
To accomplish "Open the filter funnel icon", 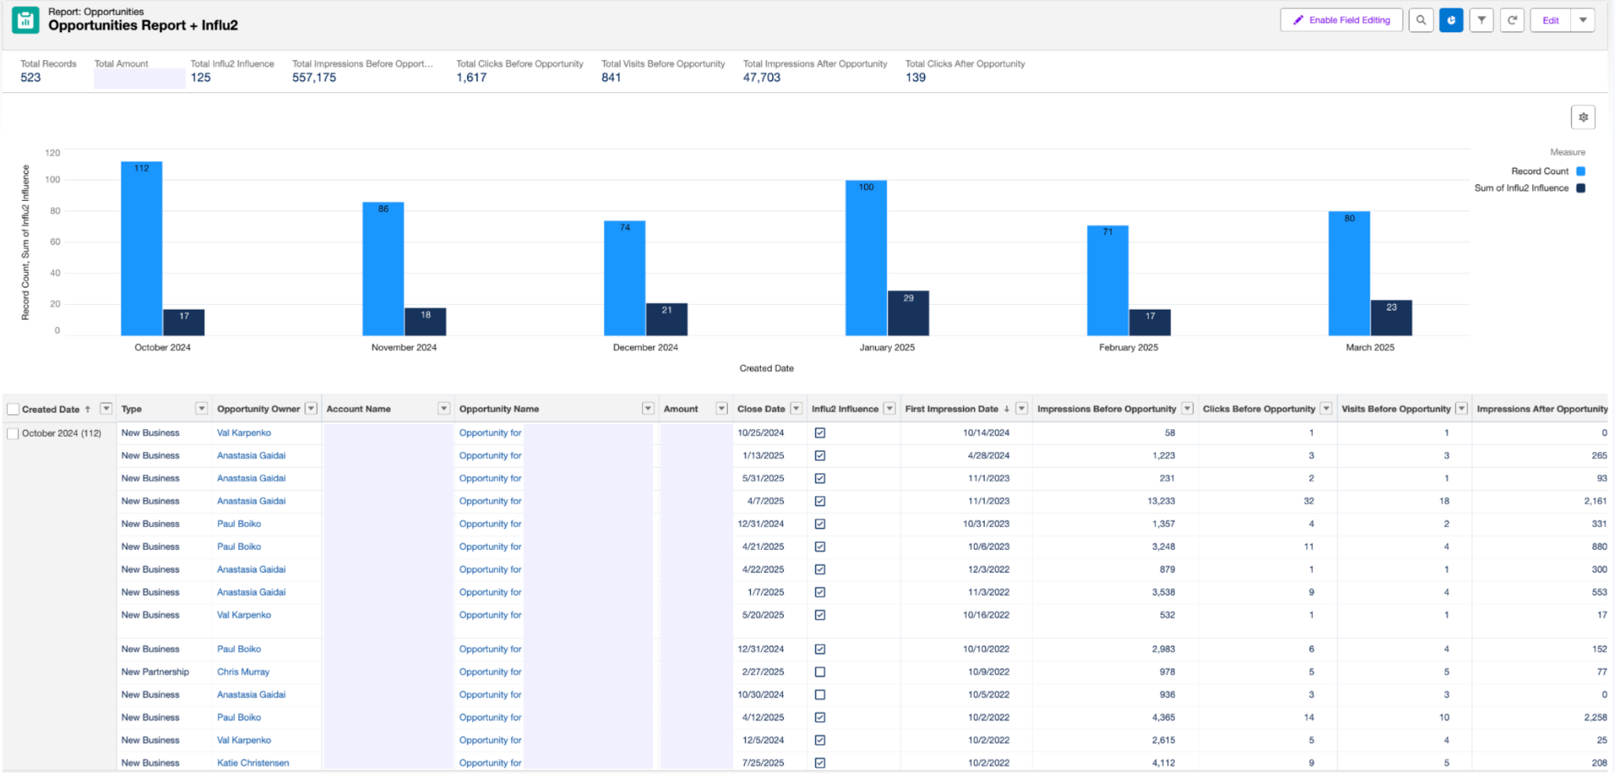I will [x=1482, y=20].
